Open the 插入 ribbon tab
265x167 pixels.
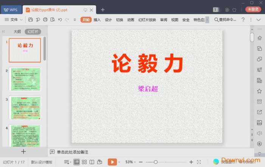click(97, 20)
